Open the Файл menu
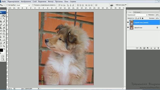 [4, 1]
